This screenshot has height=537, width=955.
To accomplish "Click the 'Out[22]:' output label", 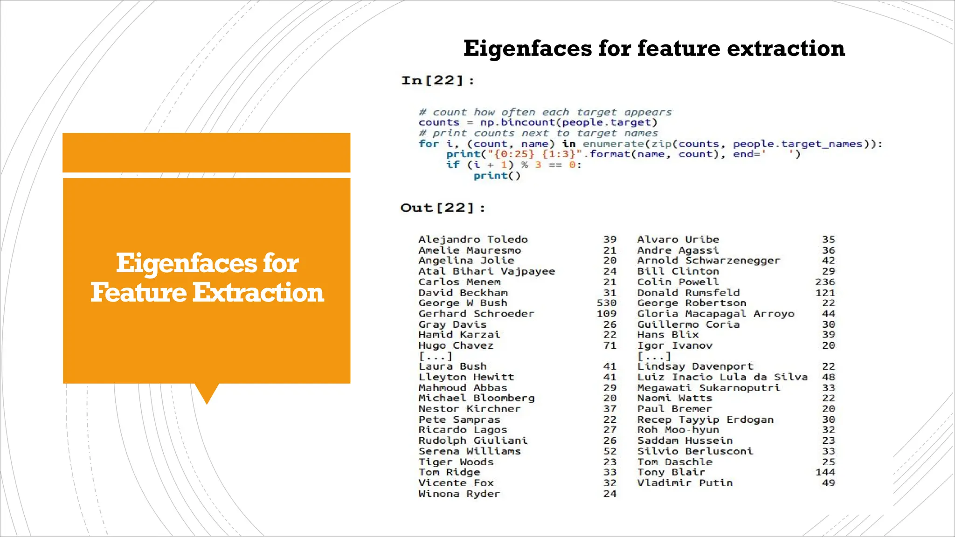I will 443,208.
